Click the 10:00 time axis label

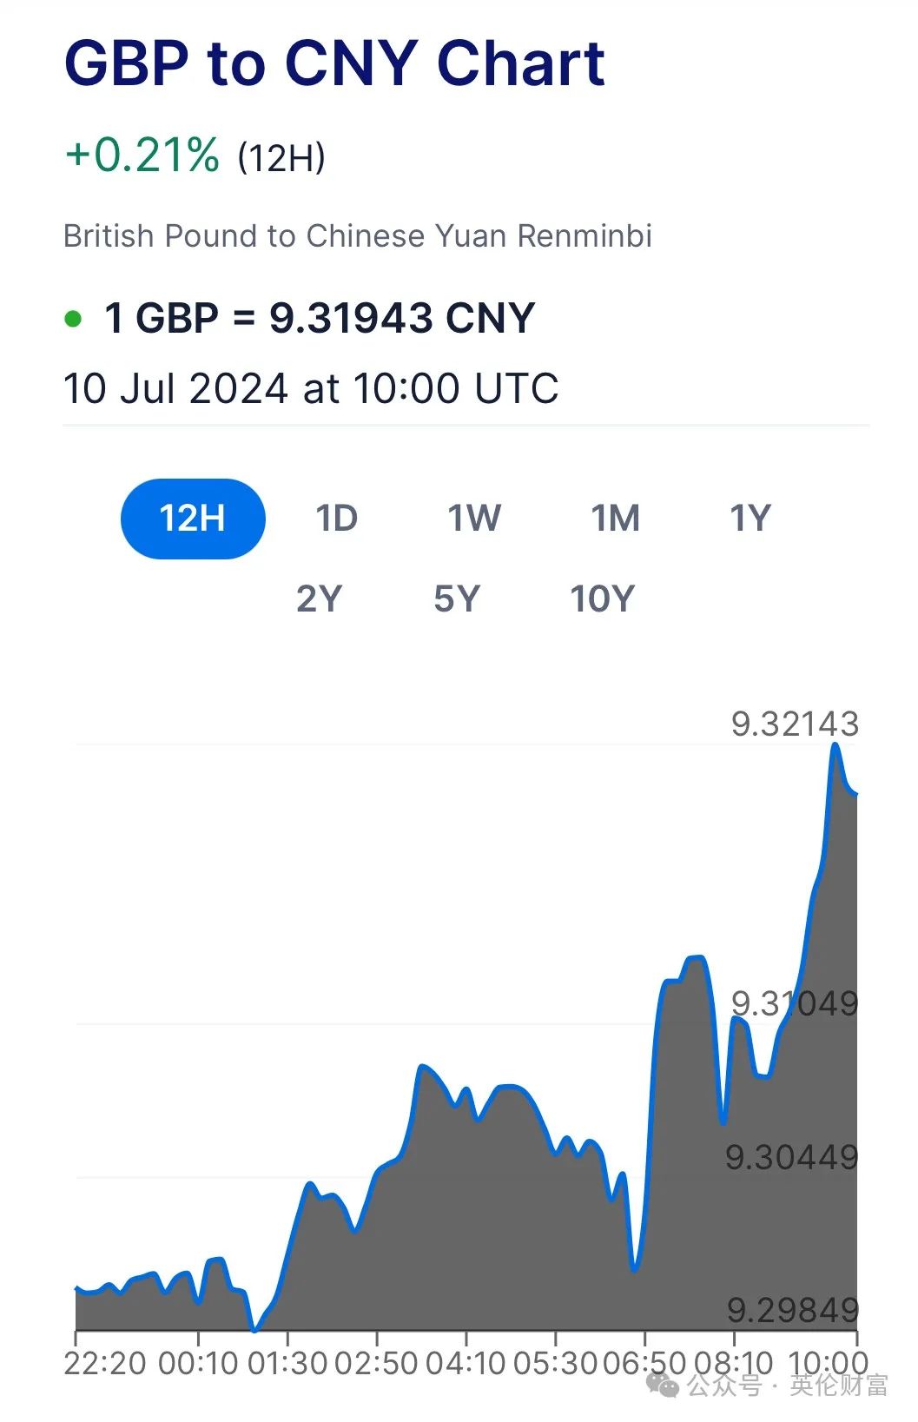tap(829, 1363)
